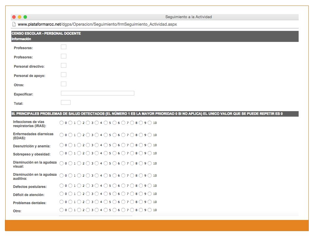Mark 0 for Déficit de atención
314x236 pixels.
coord(61,194)
